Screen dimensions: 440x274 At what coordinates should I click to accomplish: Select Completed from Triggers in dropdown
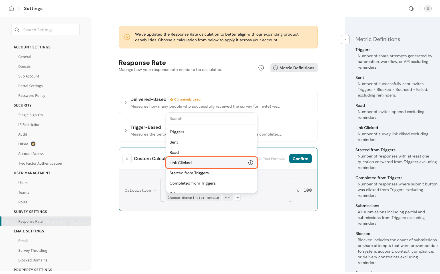coord(192,183)
